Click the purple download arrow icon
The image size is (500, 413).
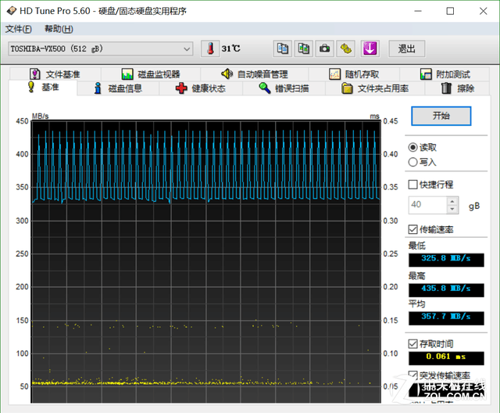(x=370, y=48)
